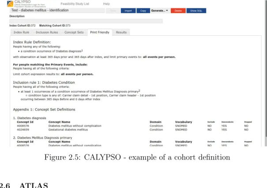
Task: Click the Copy button
Action: [143, 11]
